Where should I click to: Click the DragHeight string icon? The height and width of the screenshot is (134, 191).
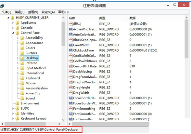click(70, 87)
